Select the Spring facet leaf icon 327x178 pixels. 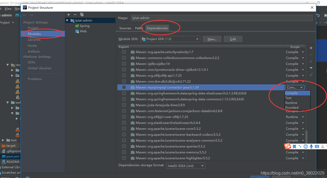(x=78, y=26)
